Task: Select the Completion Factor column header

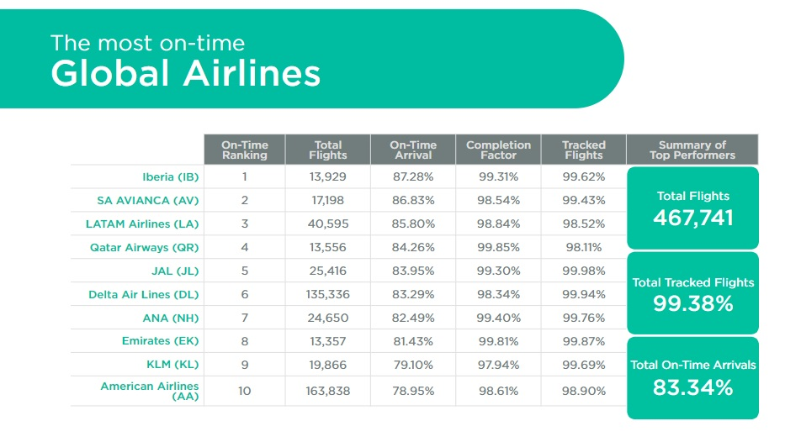Action: [498, 150]
